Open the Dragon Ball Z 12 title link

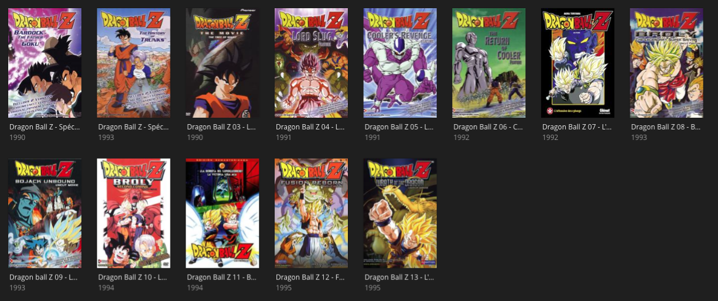tap(311, 277)
